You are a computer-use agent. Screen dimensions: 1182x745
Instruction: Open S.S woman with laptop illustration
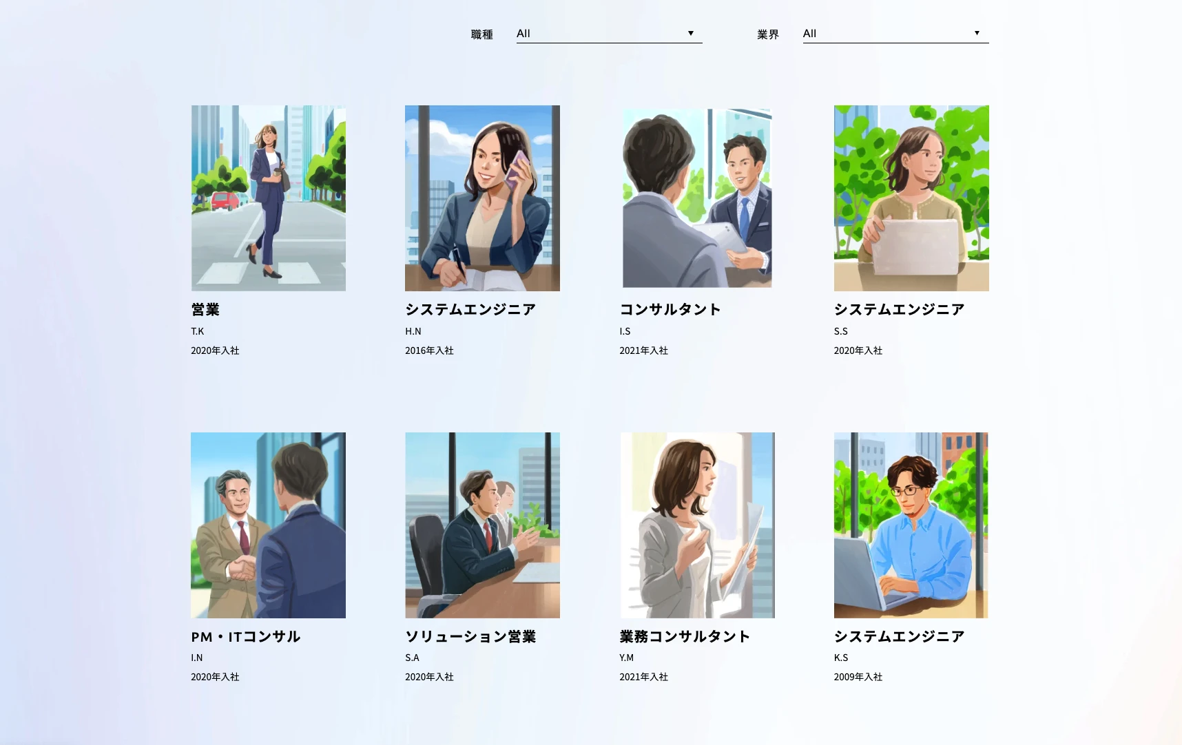pos(911,198)
